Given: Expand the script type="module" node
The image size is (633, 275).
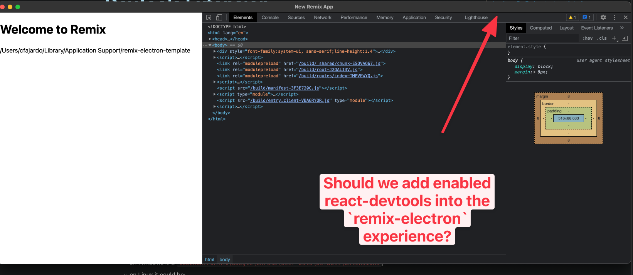Looking at the screenshot, I should (215, 94).
